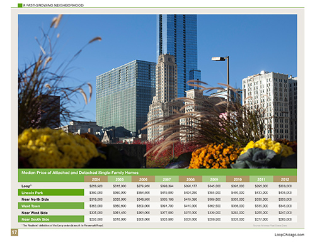Image resolution: width=315 pixels, height=243 pixels.
Task: Click the West Town price for 2005
Action: (120, 206)
